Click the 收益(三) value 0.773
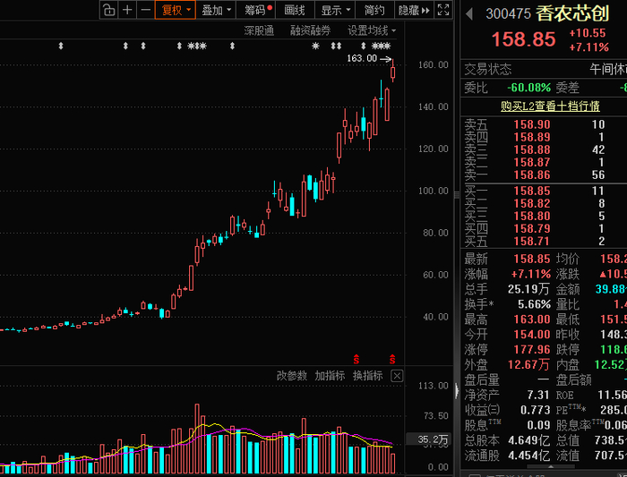The width and height of the screenshot is (627, 477). coord(535,410)
